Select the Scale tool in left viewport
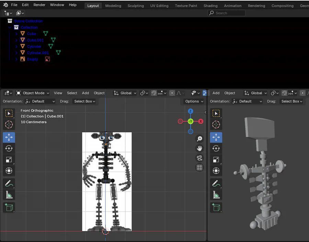309x242 pixels. click(9, 160)
